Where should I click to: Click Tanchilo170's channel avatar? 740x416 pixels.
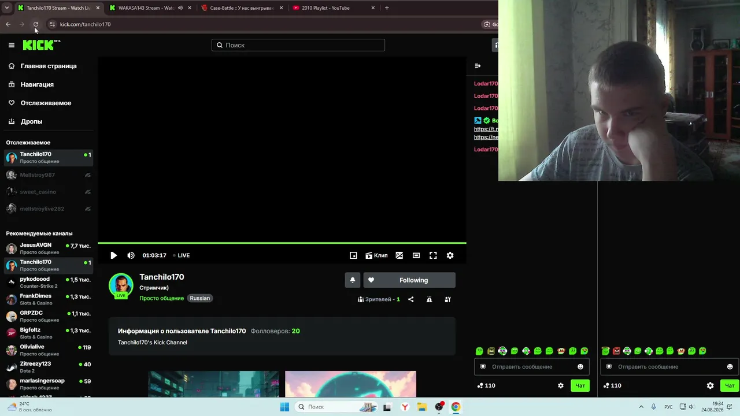tap(121, 285)
